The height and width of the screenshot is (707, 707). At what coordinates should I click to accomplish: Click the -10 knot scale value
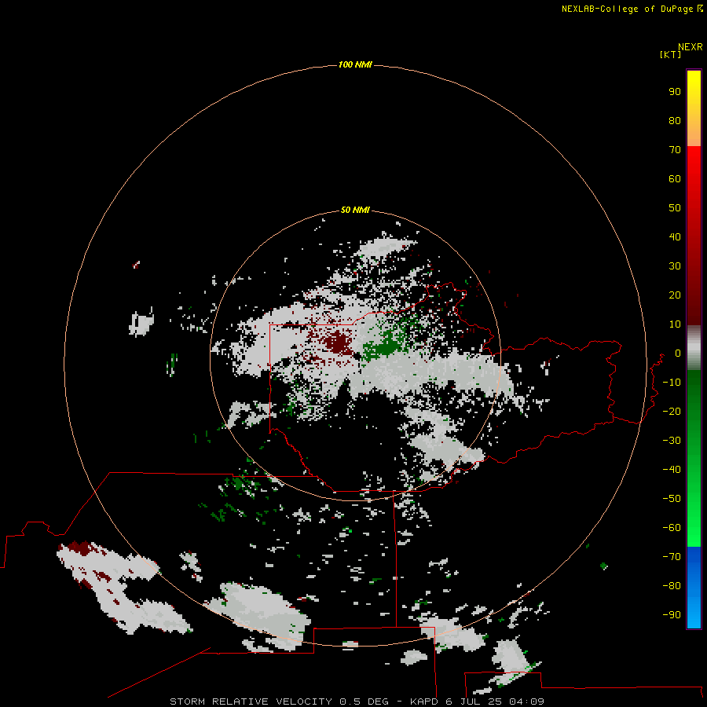tap(672, 383)
